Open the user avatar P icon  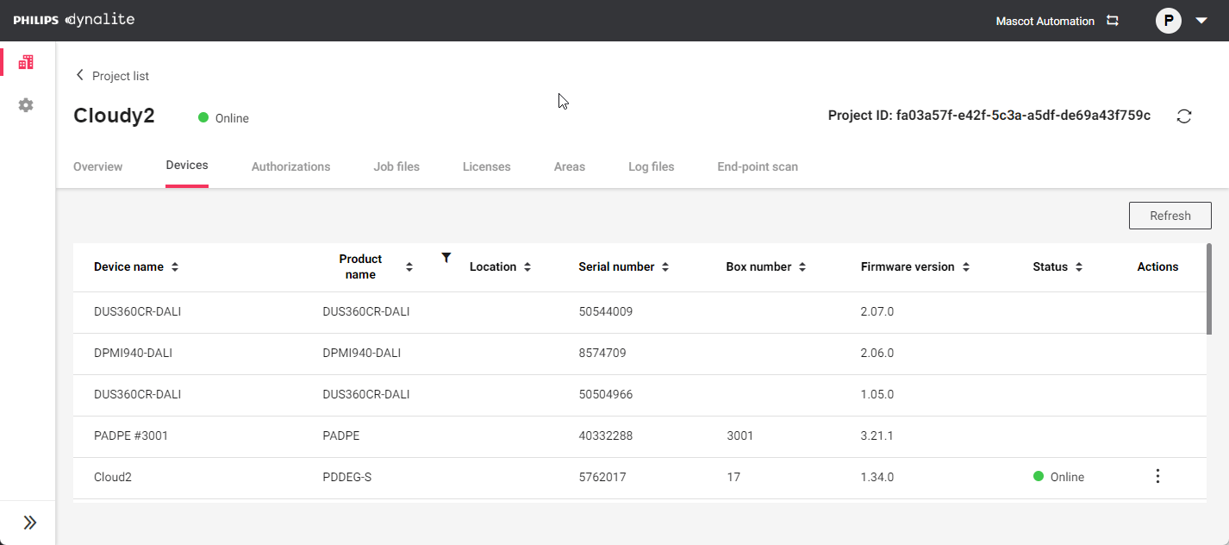(x=1168, y=21)
